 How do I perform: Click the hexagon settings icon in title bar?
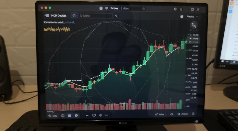coord(175,9)
